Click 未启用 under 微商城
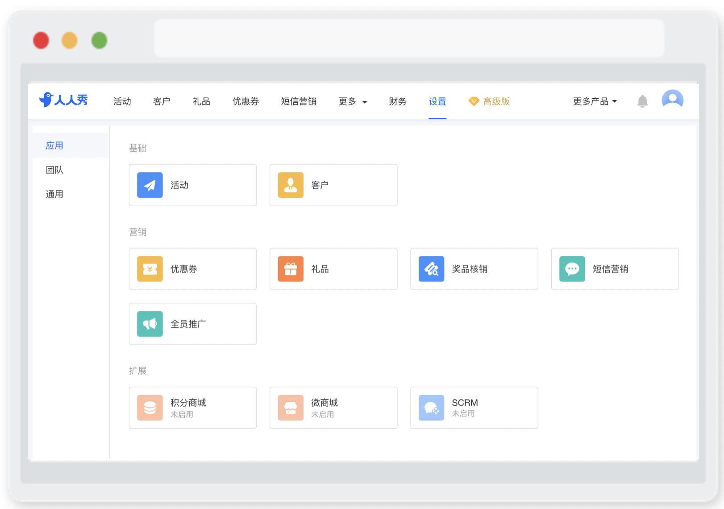Viewport: 724px width, 509px height. click(x=322, y=414)
